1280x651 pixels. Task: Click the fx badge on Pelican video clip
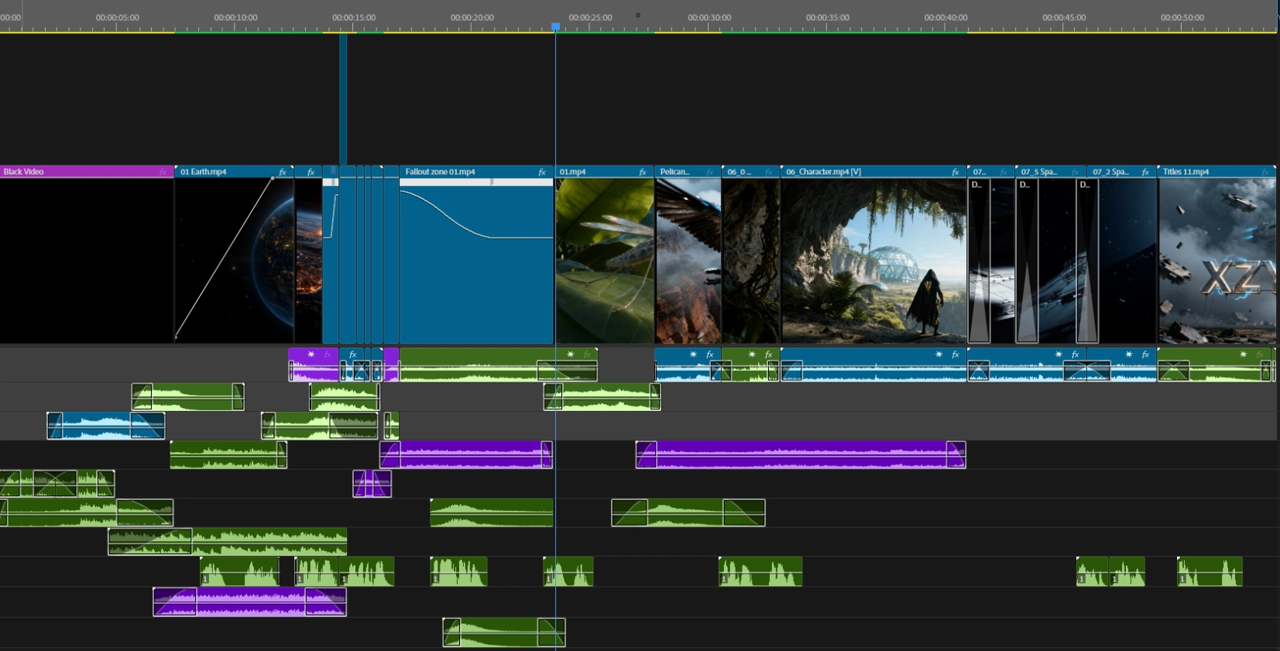tap(710, 172)
